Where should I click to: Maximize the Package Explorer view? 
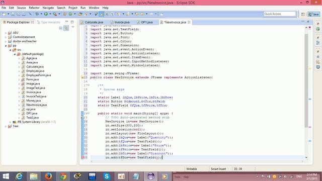[72, 22]
